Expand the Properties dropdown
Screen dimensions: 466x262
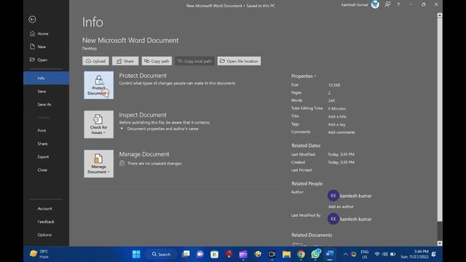coord(304,76)
